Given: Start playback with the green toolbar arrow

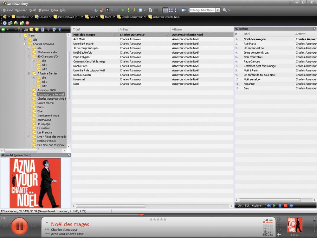Looking at the screenshot, I should [x=123, y=10].
